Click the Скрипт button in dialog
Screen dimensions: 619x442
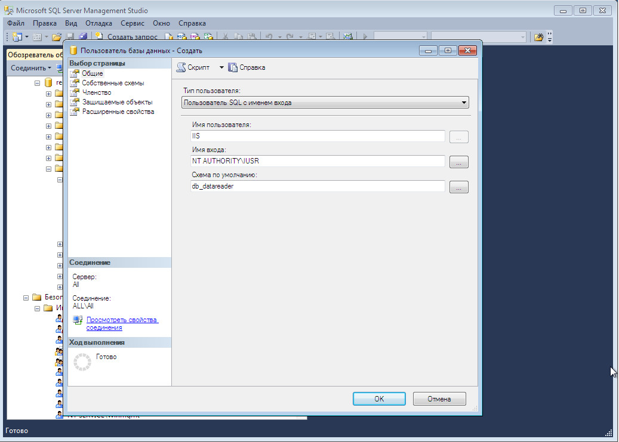[193, 67]
